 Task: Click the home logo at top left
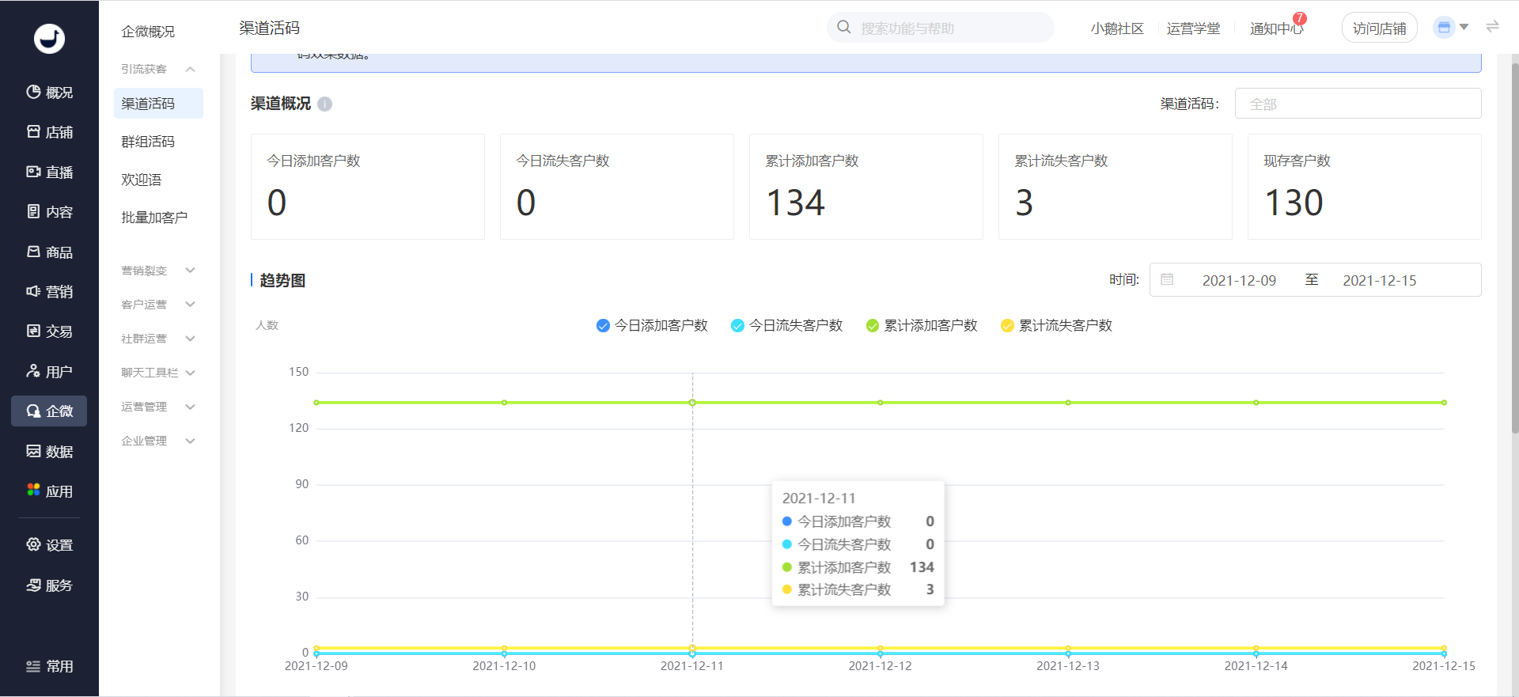(x=49, y=38)
